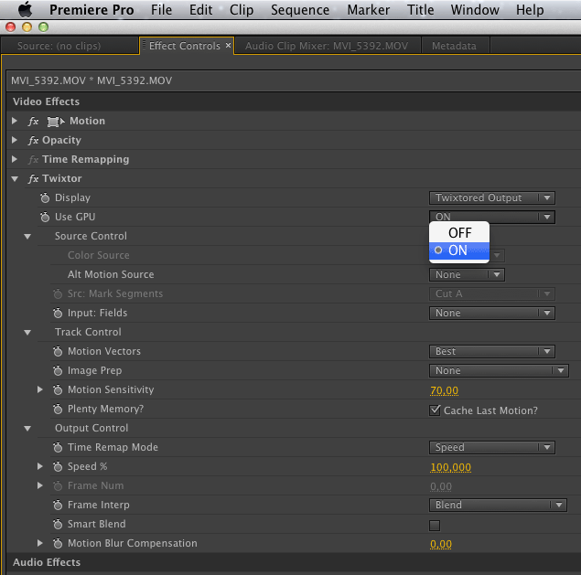This screenshot has width=581, height=575.
Task: Toggle Frame Interp stopwatch icon
Action: (58, 505)
